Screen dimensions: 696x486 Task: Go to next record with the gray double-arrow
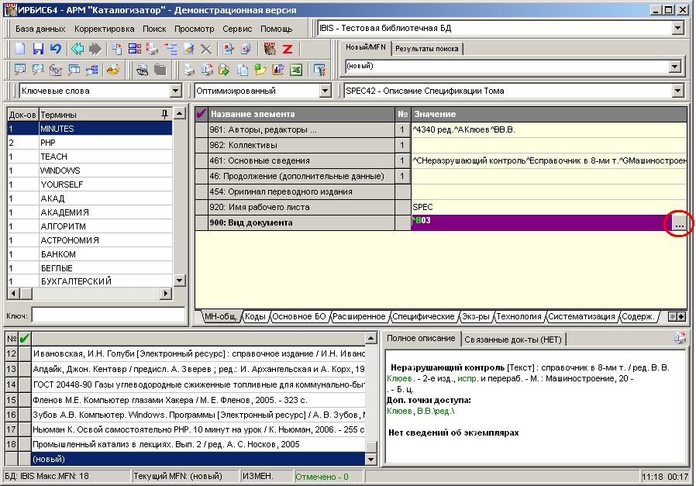point(95,49)
